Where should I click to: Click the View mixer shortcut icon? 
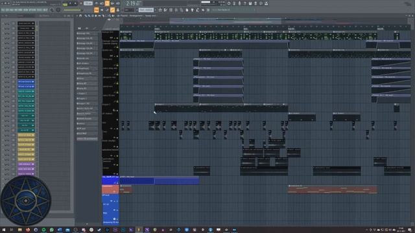click(x=176, y=10)
